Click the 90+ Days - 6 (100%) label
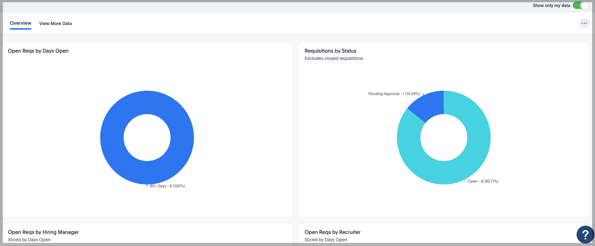Image resolution: width=595 pixels, height=246 pixels. click(x=167, y=186)
